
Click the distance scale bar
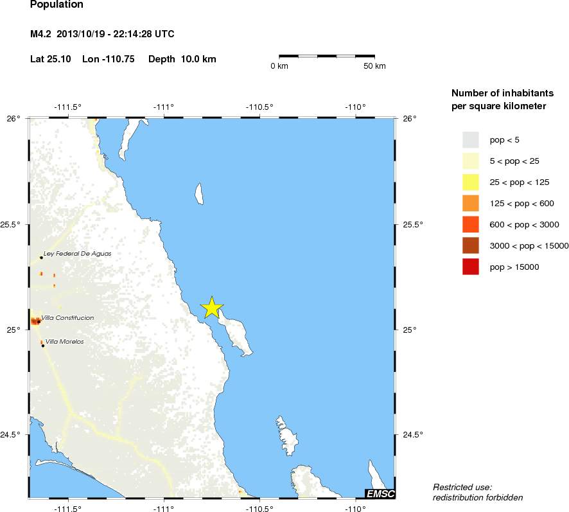point(327,57)
